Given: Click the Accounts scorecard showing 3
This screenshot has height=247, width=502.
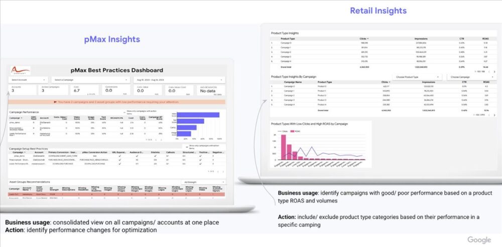Looking at the screenshot, I should click(x=22, y=90).
